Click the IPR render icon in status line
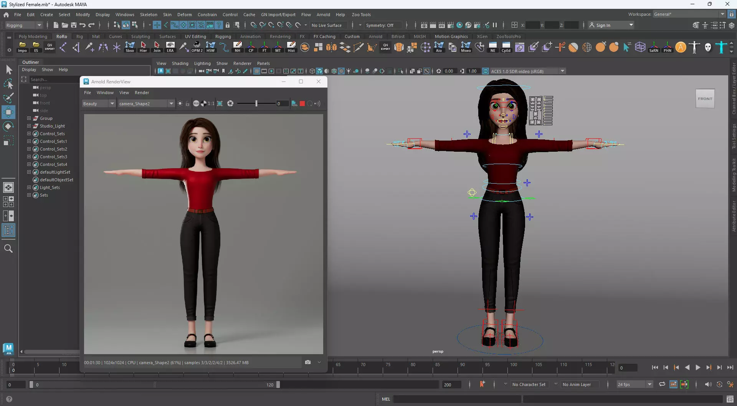 [442, 25]
